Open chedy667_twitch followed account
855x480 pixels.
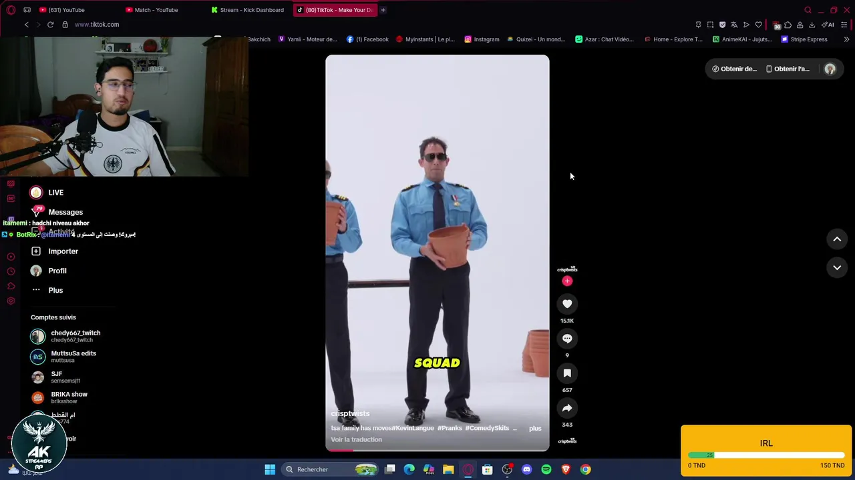pyautogui.click(x=65, y=336)
